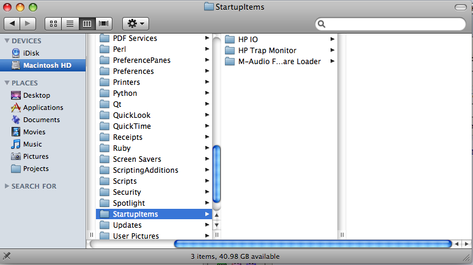The image size is (473, 265).
Task: Click toolbar hide pill button in title bar
Action: (461, 7)
